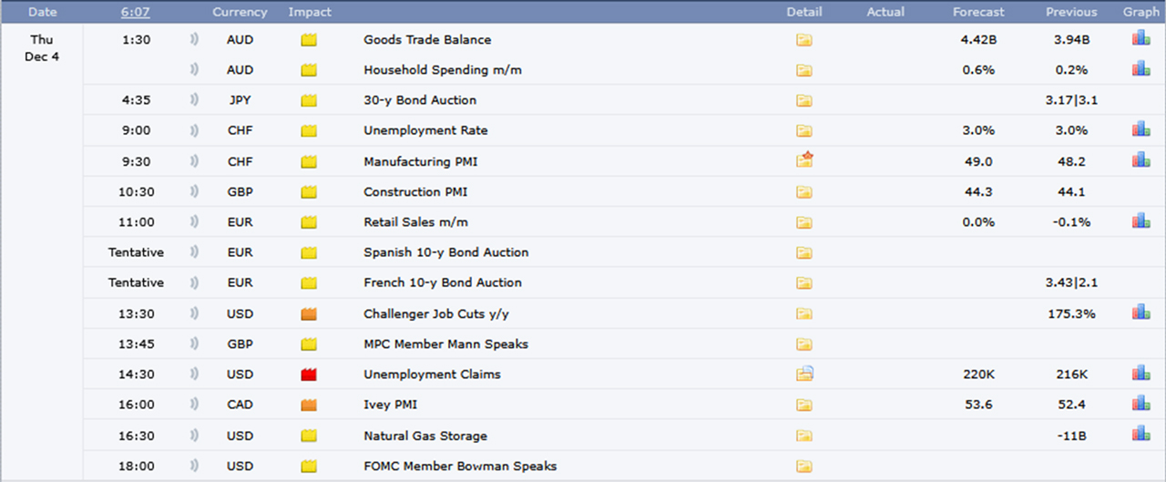The width and height of the screenshot is (1166, 482).
Task: Open Manufacturing PMI detail folder with star
Action: (x=803, y=160)
